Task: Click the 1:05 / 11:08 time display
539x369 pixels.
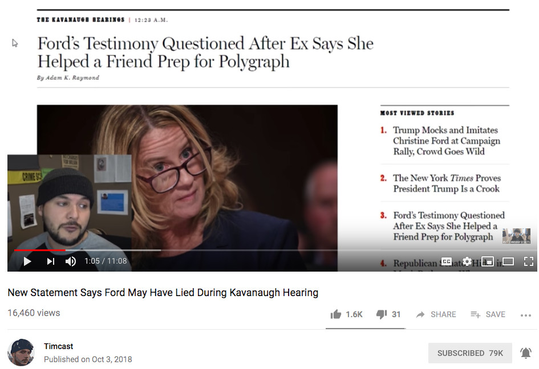Action: pyautogui.click(x=106, y=261)
